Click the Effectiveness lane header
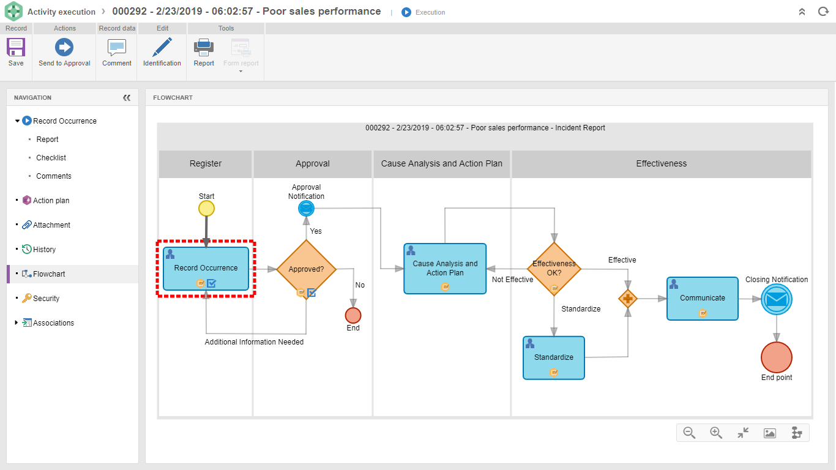The width and height of the screenshot is (836, 470). click(662, 164)
